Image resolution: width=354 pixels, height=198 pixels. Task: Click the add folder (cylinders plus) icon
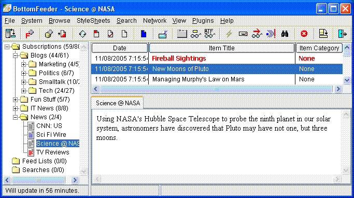point(49,34)
